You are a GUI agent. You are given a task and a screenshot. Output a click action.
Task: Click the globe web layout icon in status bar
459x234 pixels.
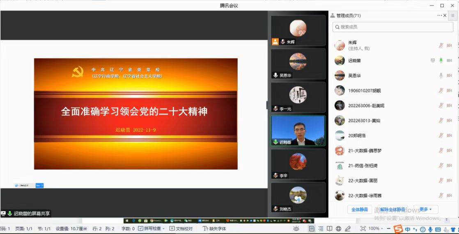point(338,229)
